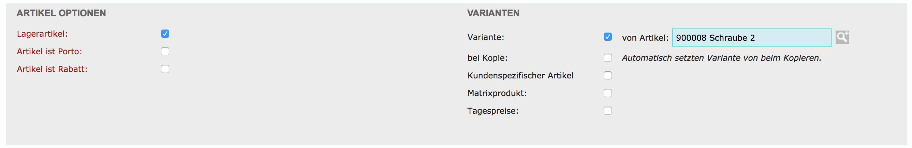Click the Variante label text

485,37
